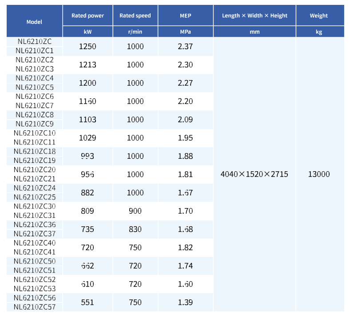The height and width of the screenshot is (322, 358).
Task: Click the r/min unit cell
Action: point(135,31)
